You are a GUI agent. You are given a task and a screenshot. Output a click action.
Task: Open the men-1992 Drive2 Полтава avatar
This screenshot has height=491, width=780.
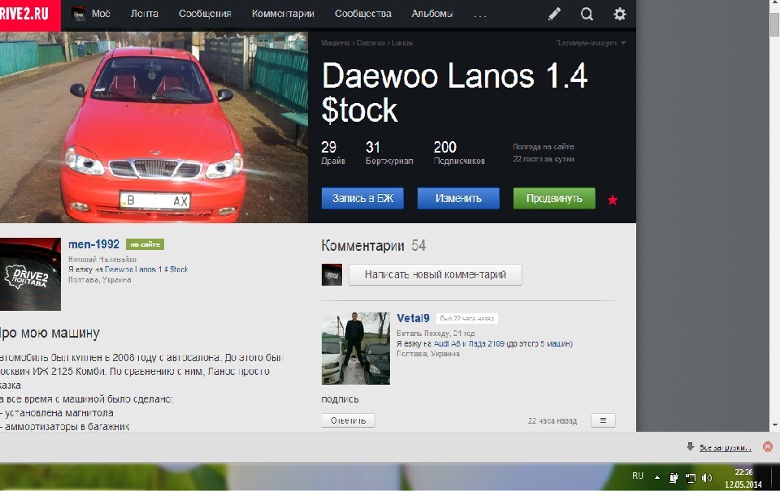[x=30, y=274]
